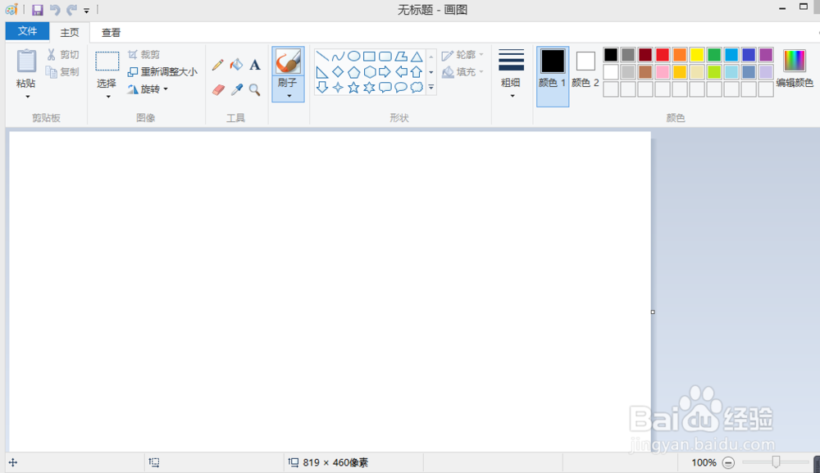Image resolution: width=820 pixels, height=473 pixels.
Task: Choose the Line shape
Action: click(x=322, y=57)
